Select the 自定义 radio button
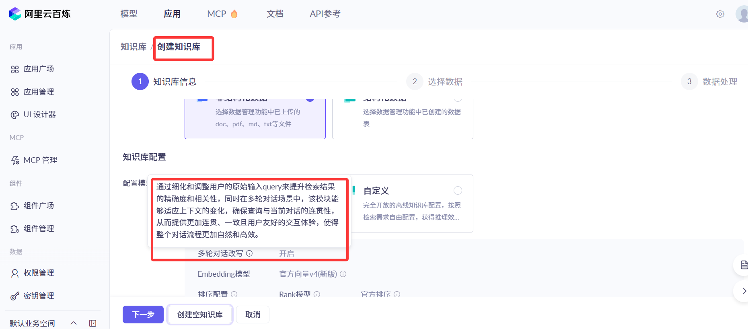 [x=458, y=191]
